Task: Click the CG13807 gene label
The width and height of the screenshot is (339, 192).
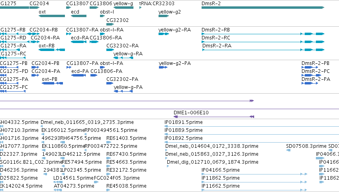Action: [x=77, y=4]
